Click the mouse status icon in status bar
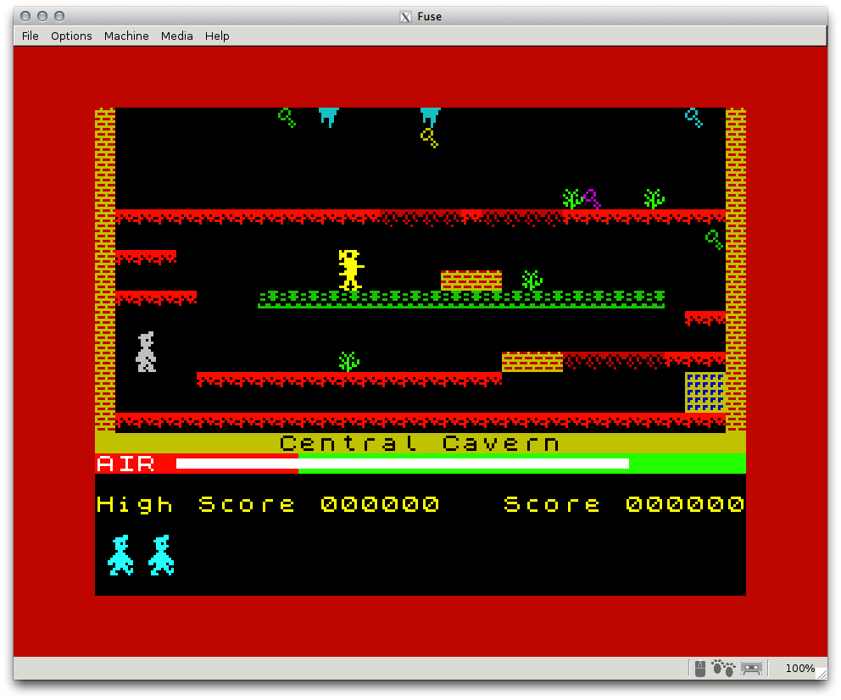The width and height of the screenshot is (841, 700). point(699,669)
